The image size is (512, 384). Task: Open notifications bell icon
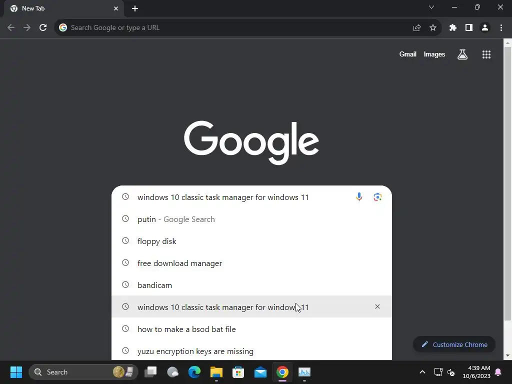point(498,372)
